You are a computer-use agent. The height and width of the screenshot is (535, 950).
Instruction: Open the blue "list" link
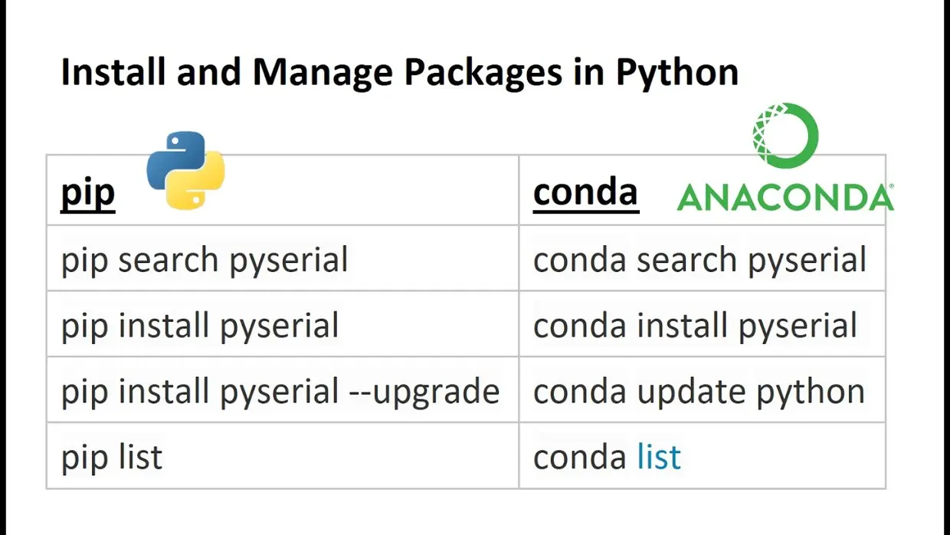tap(659, 458)
